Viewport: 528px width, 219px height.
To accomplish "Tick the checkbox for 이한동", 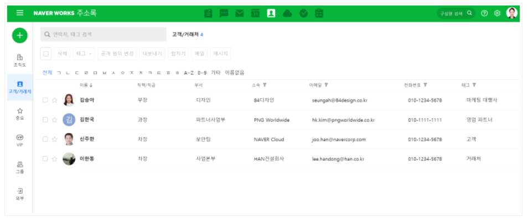I will click(x=45, y=159).
